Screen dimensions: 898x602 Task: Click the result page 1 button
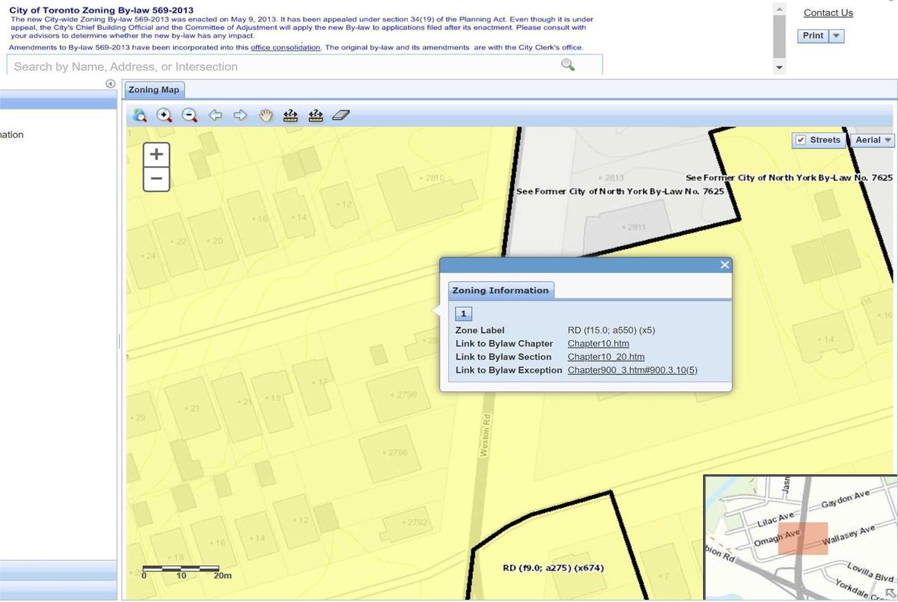point(463,314)
